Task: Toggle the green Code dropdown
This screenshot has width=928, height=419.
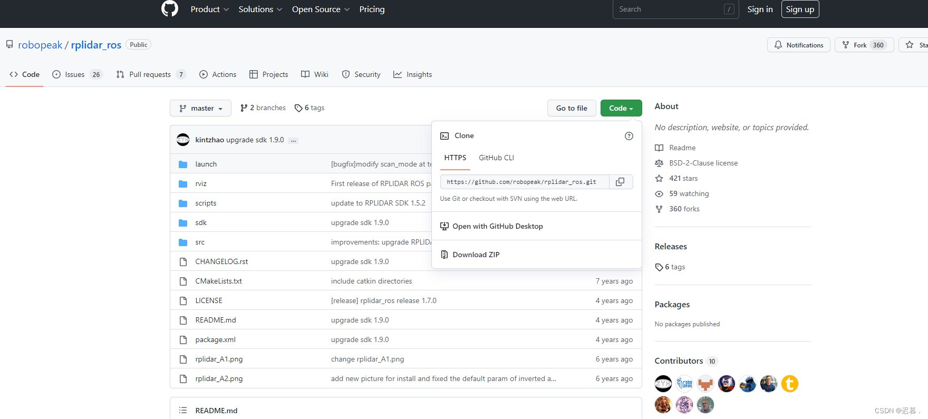Action: pos(621,108)
